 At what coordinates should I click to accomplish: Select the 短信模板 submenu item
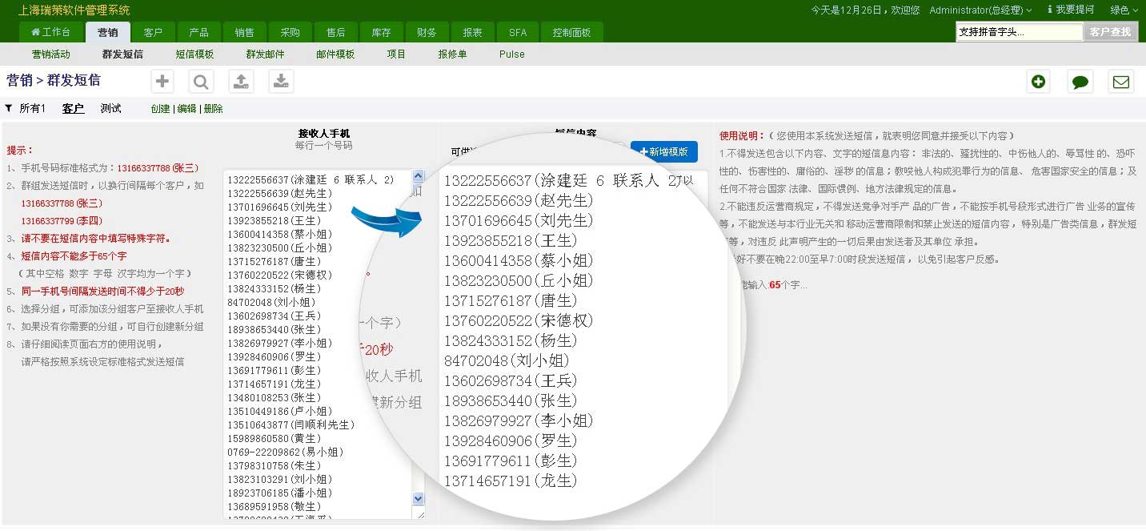tap(194, 54)
